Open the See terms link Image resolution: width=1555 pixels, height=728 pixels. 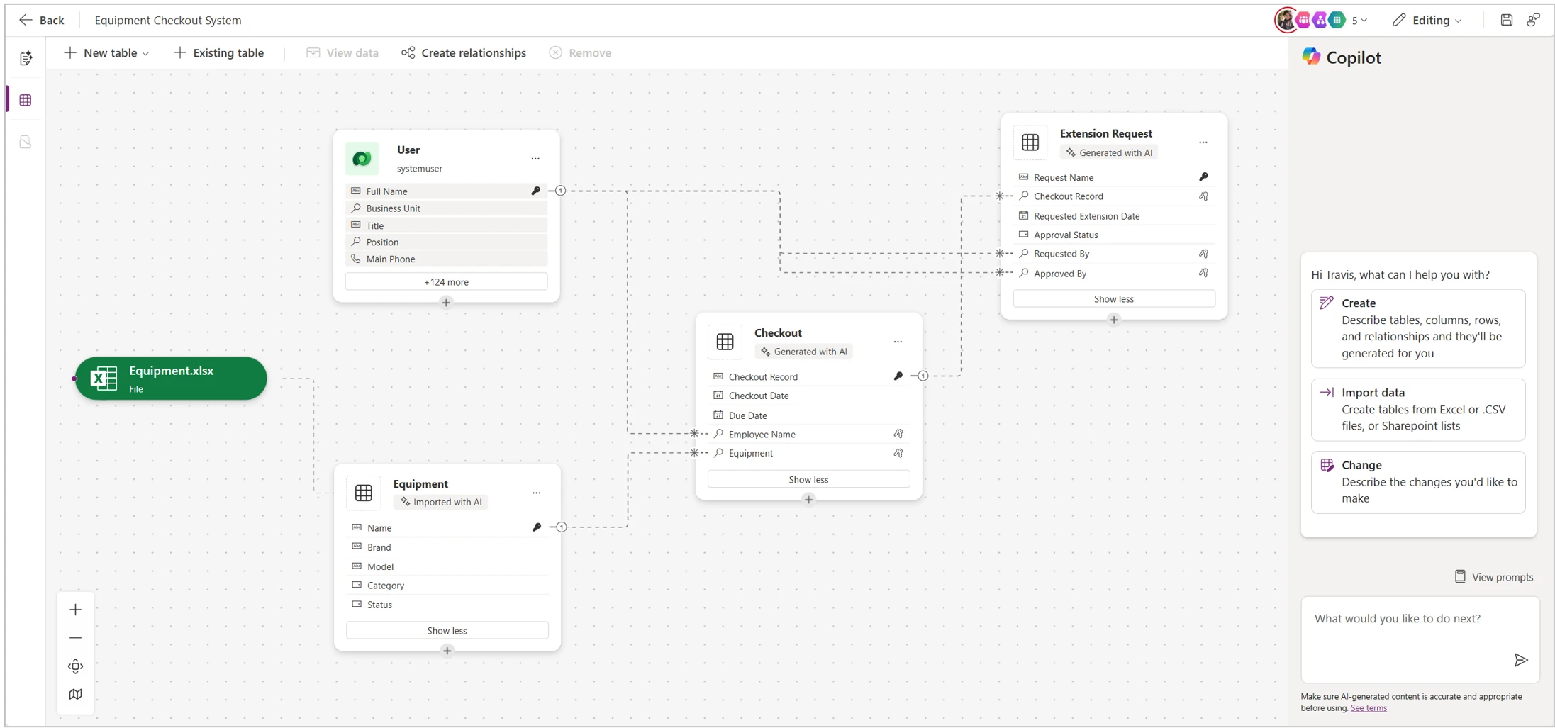(x=1368, y=708)
